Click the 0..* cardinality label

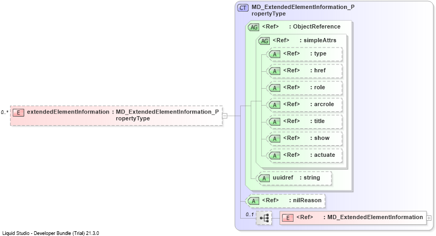click(x=4, y=112)
